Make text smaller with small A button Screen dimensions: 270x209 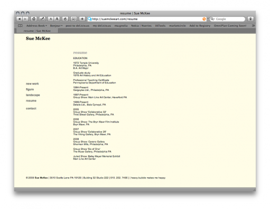pos(51,19)
